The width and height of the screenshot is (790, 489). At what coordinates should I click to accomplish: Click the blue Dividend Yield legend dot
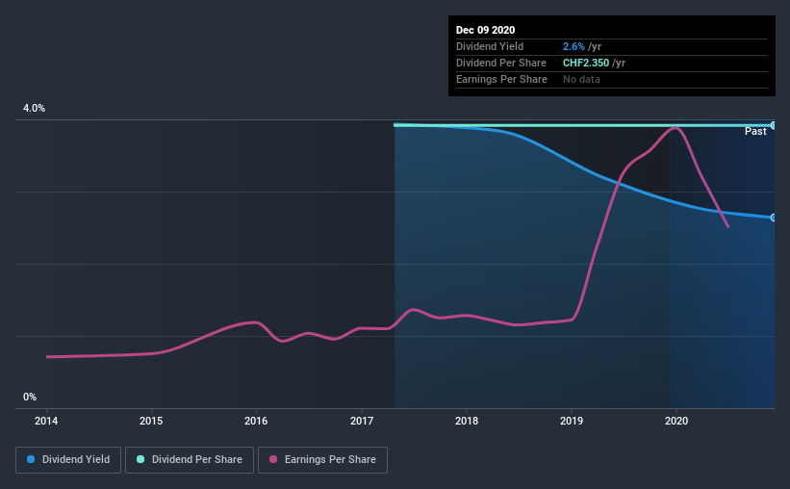point(32,460)
